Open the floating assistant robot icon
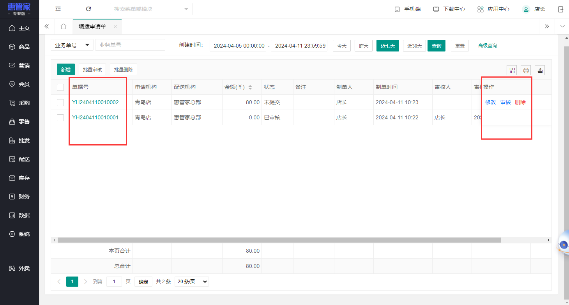 [x=563, y=244]
